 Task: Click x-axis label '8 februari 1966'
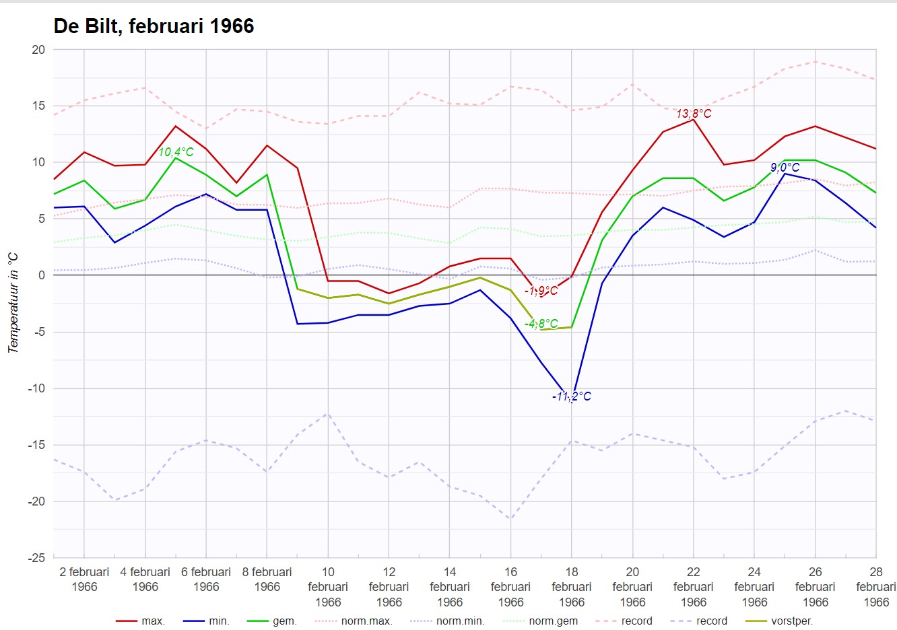pos(267,580)
